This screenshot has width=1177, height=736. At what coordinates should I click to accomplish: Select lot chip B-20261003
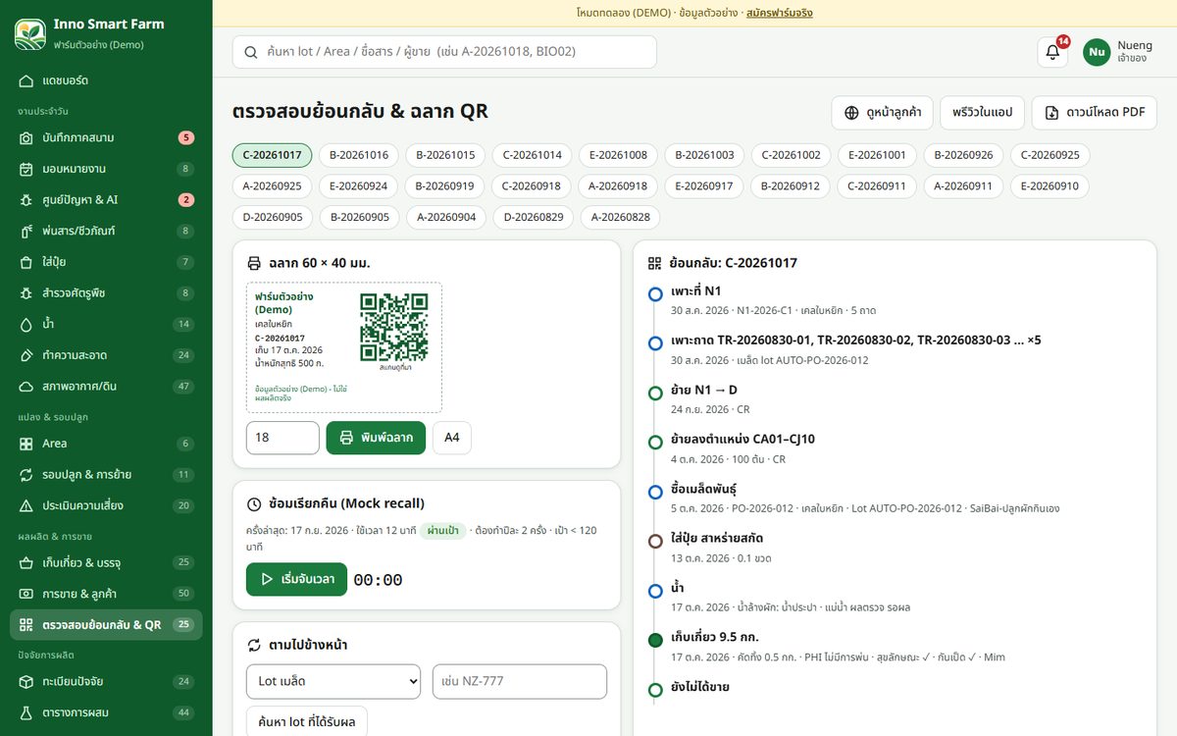pos(704,155)
